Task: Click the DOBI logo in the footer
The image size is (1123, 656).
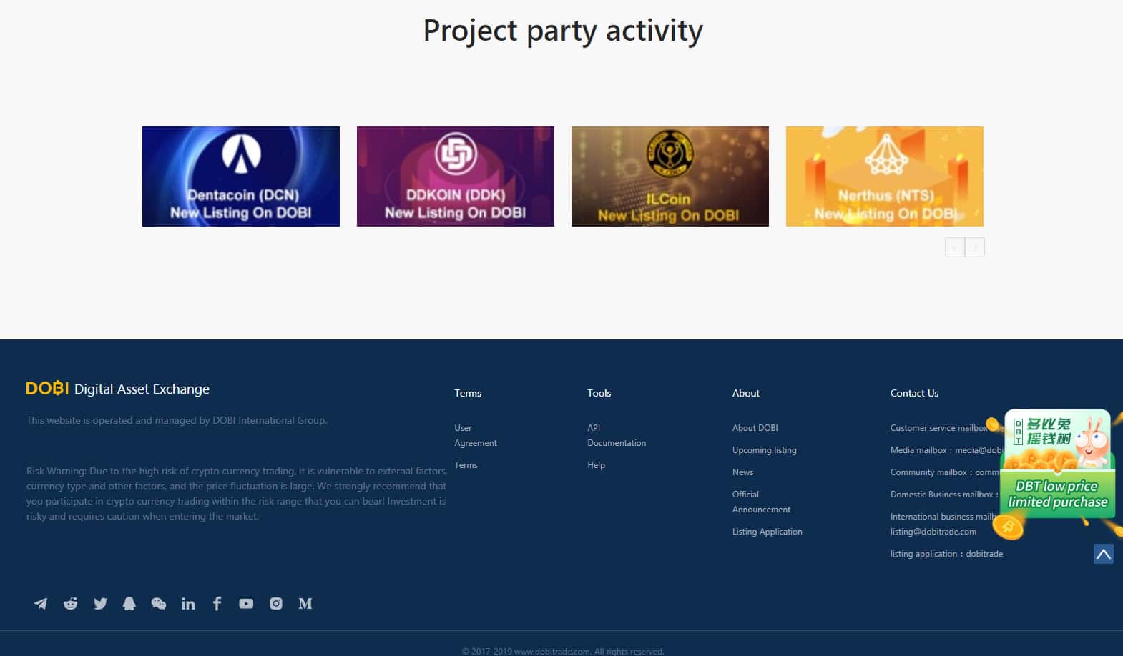Action: pyautogui.click(x=47, y=388)
